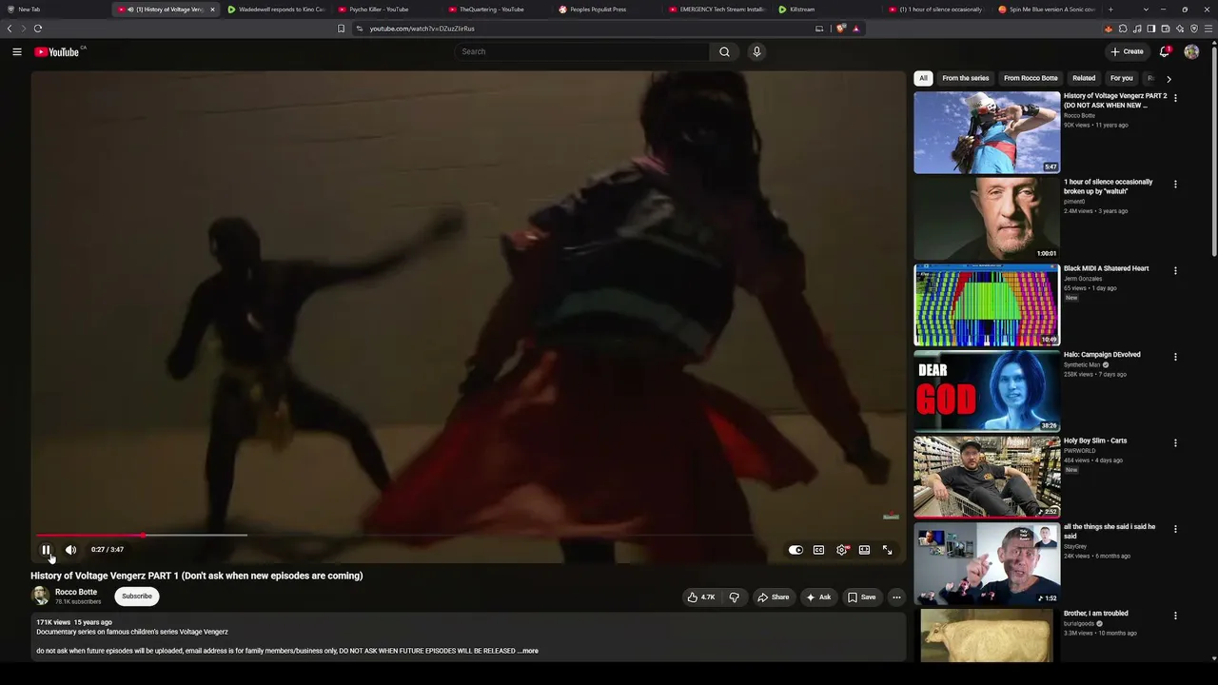Open options for Black MIDI A Shatered Heart
1218x685 pixels.
[1175, 270]
